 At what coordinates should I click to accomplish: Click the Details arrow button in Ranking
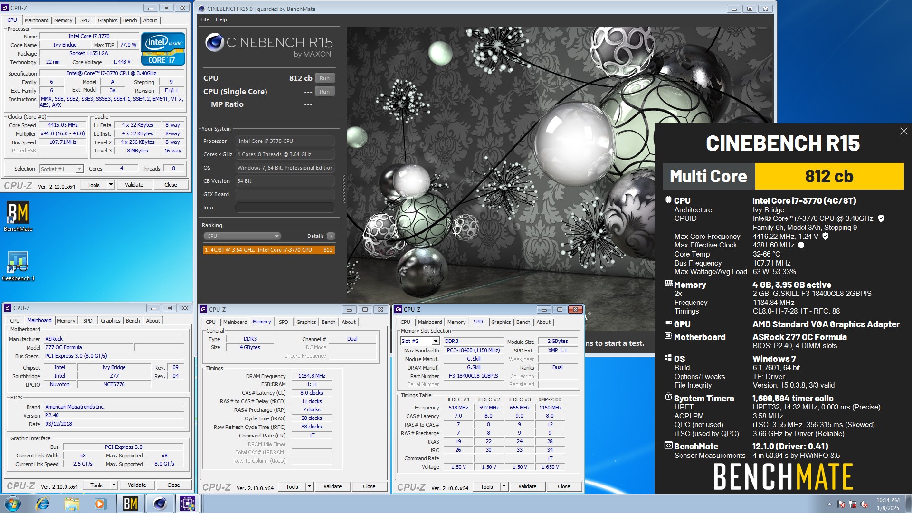pyautogui.click(x=331, y=236)
